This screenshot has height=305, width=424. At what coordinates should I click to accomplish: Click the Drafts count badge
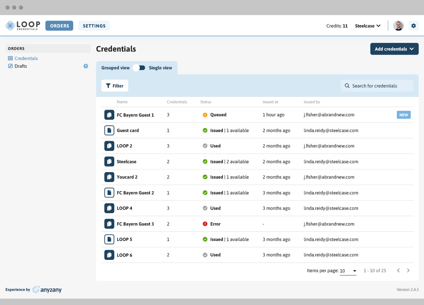pyautogui.click(x=86, y=66)
